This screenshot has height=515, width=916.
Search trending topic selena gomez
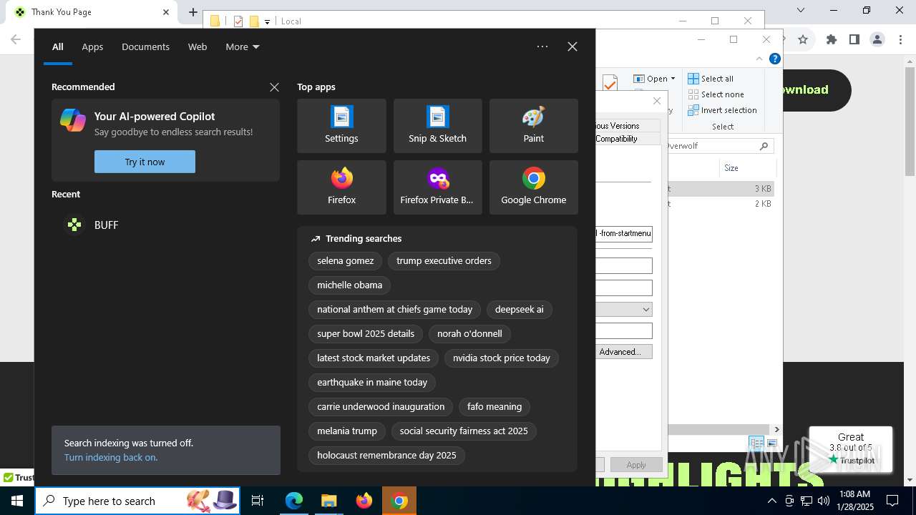pyautogui.click(x=346, y=261)
